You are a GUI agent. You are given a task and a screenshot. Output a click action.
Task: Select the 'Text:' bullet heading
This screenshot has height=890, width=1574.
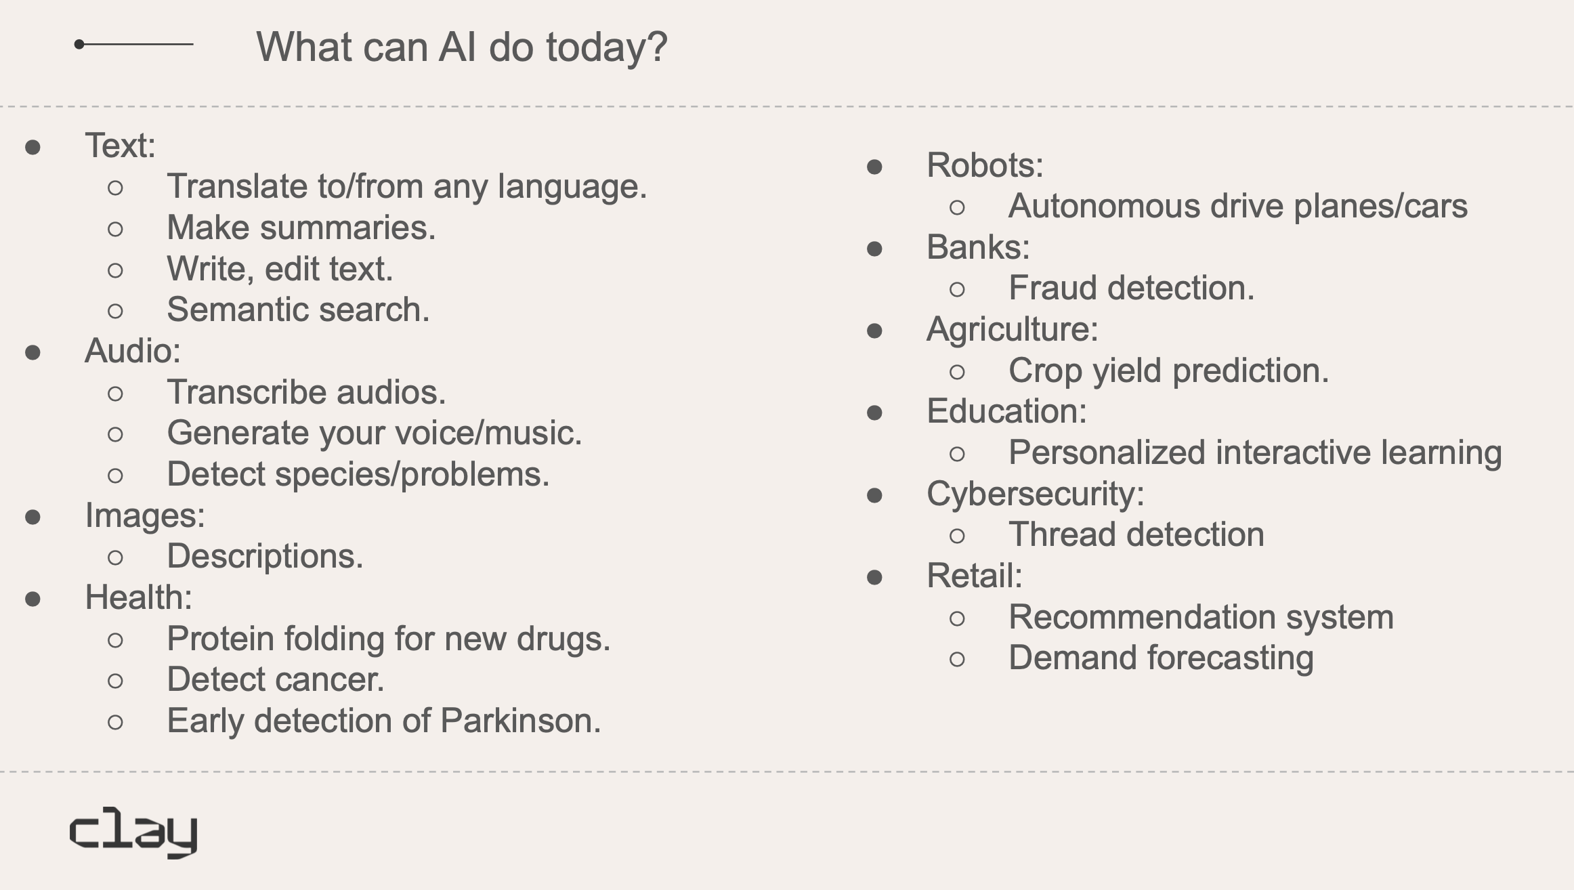(120, 146)
